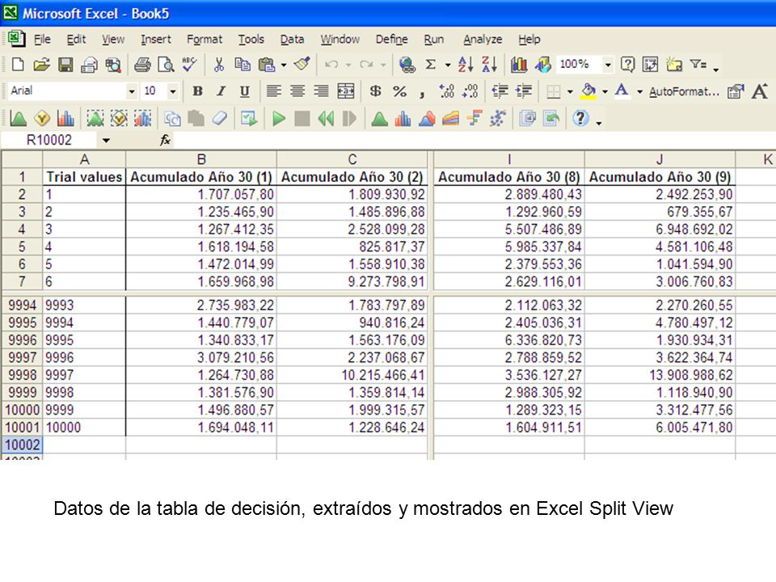Sort descending with the Z-A icon
The width and height of the screenshot is (776, 582).
click(x=489, y=65)
